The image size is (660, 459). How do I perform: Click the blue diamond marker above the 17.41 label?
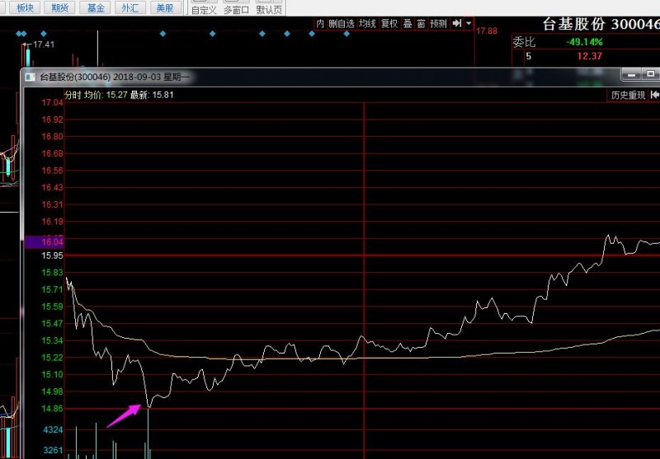[x=44, y=34]
